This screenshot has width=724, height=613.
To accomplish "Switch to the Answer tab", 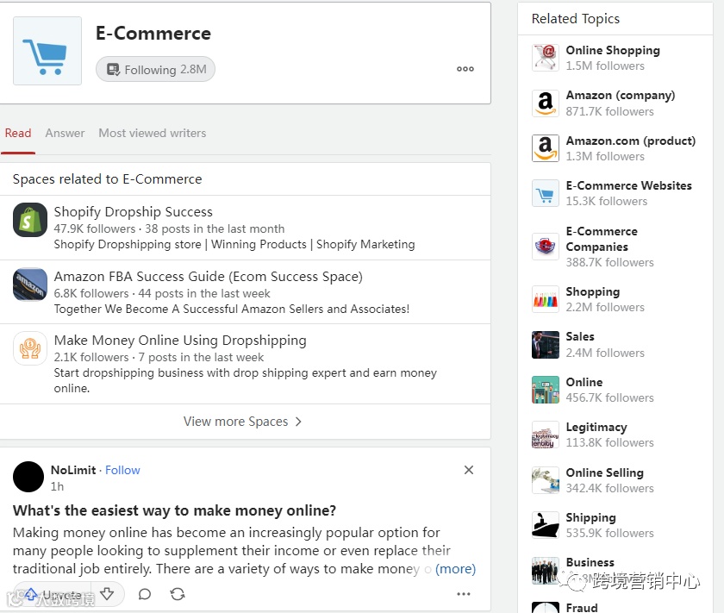I will (x=66, y=133).
